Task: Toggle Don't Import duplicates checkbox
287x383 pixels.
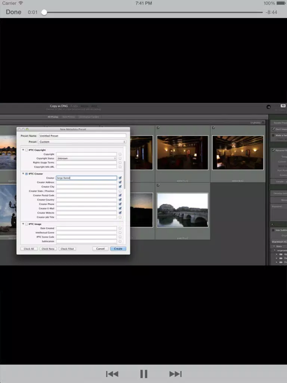Action: point(273,129)
